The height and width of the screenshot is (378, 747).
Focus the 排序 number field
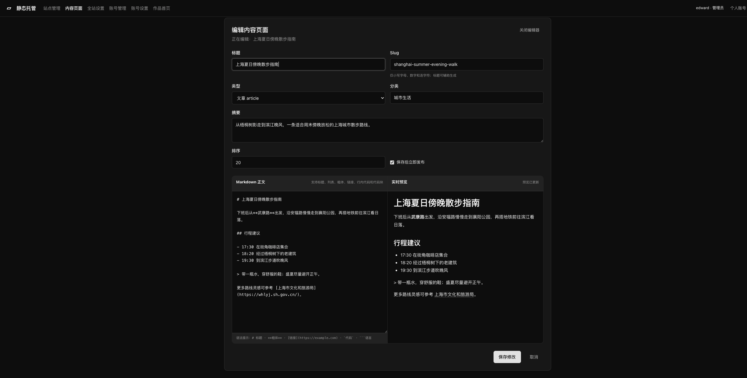click(308, 162)
